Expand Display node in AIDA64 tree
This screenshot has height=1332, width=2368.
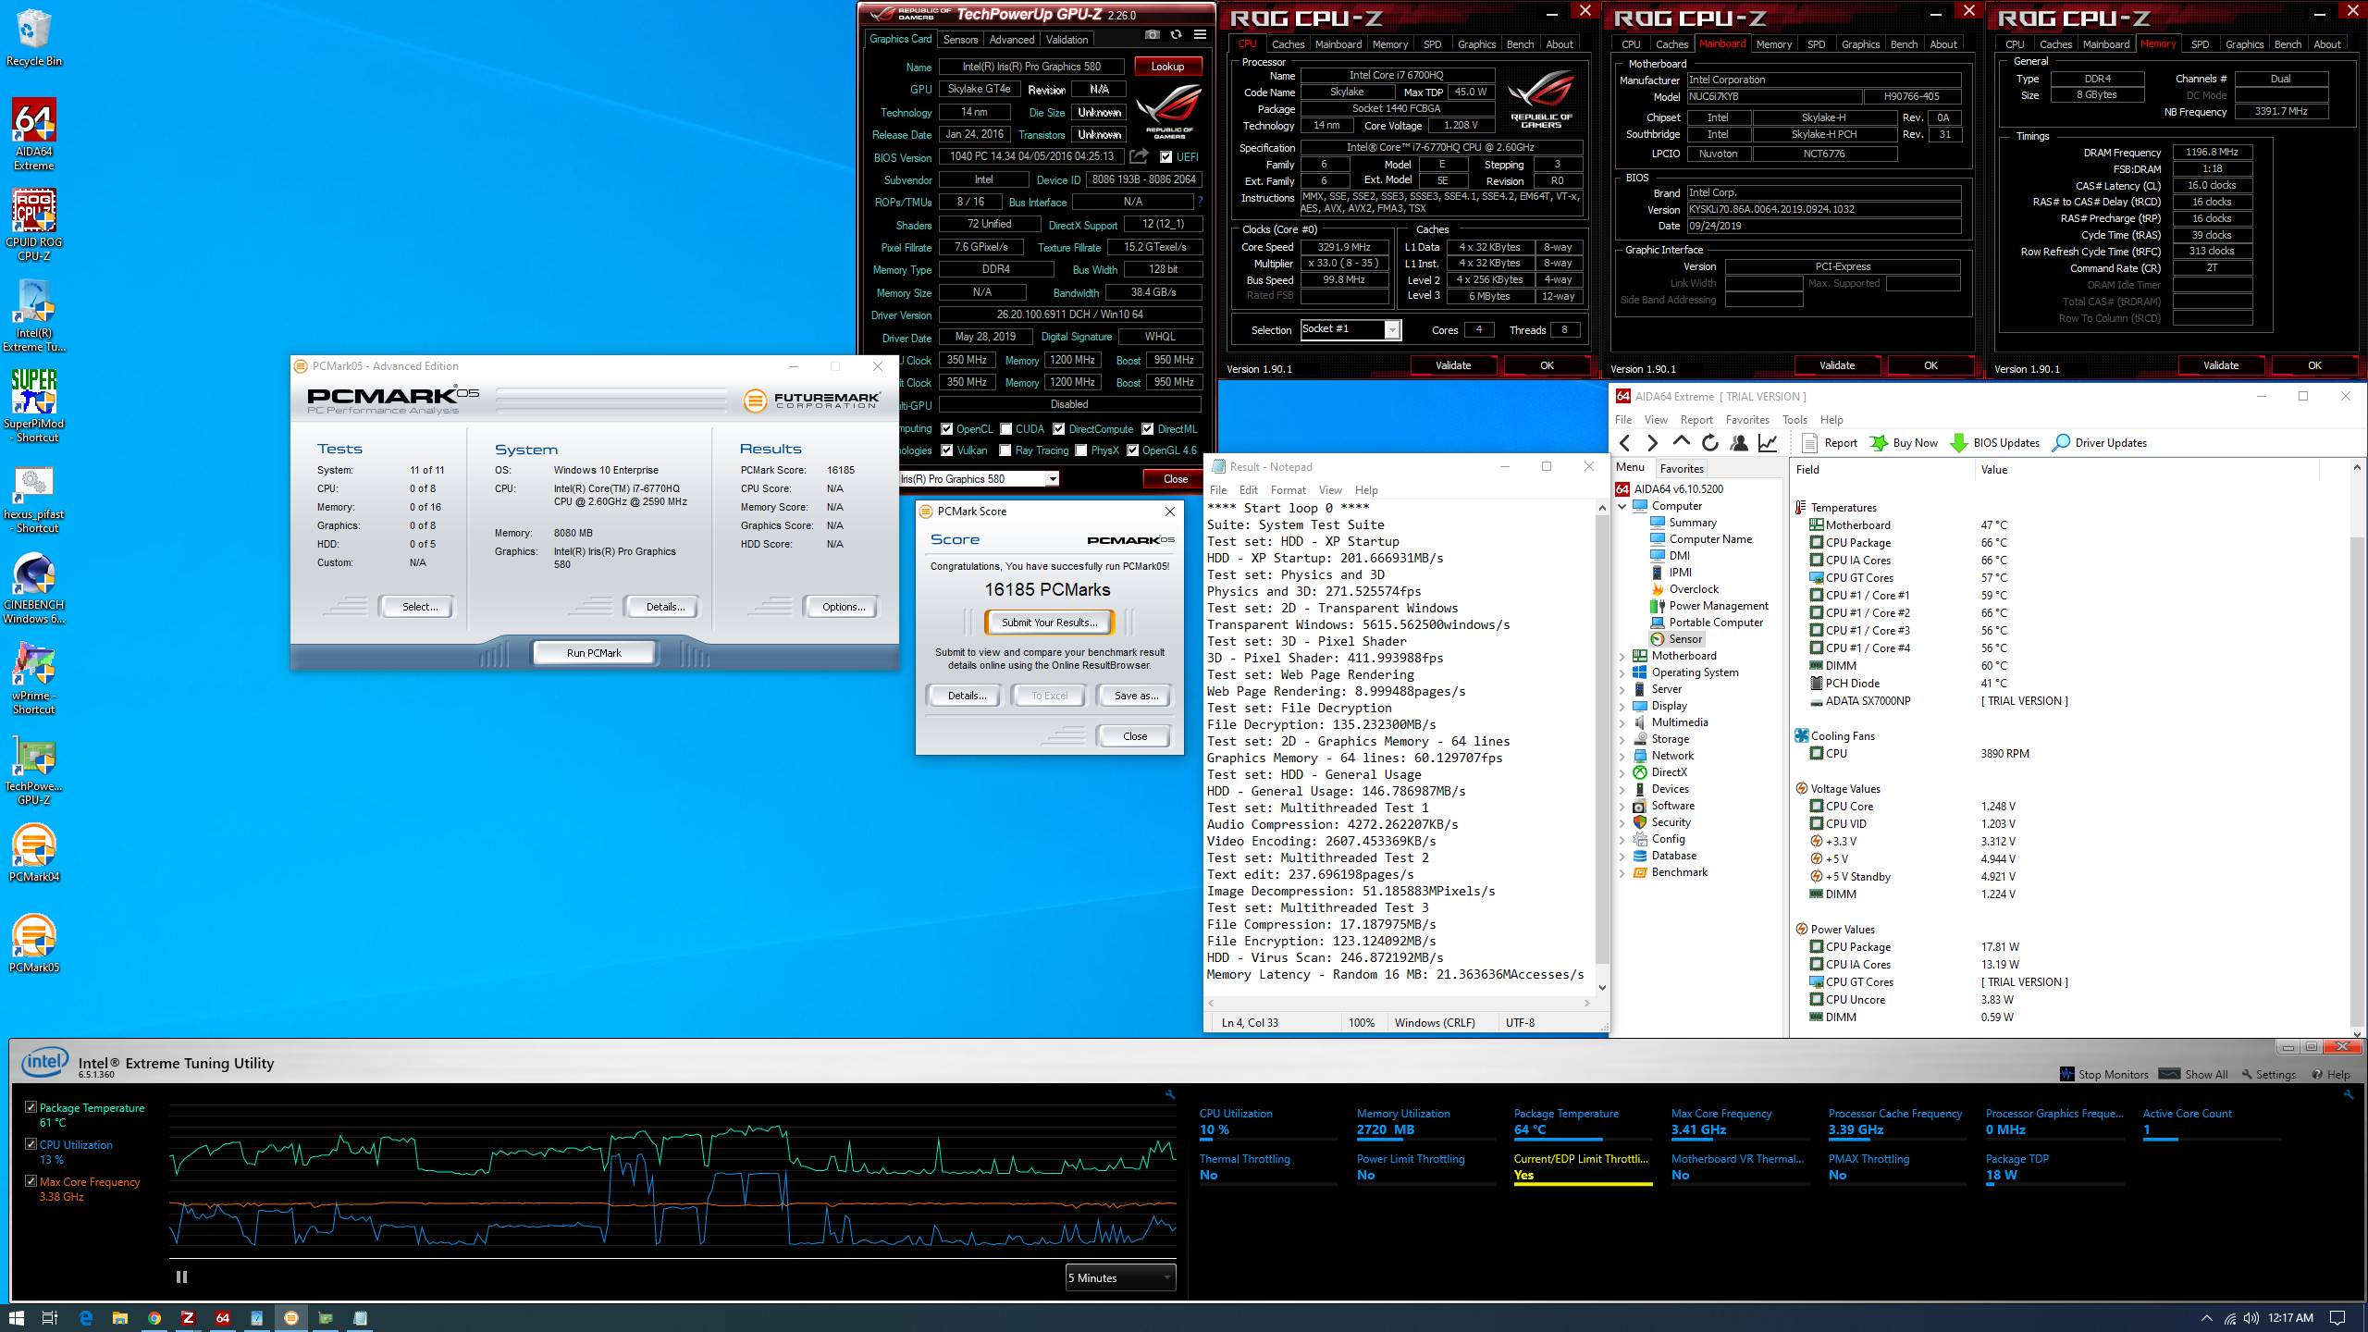click(x=1622, y=706)
